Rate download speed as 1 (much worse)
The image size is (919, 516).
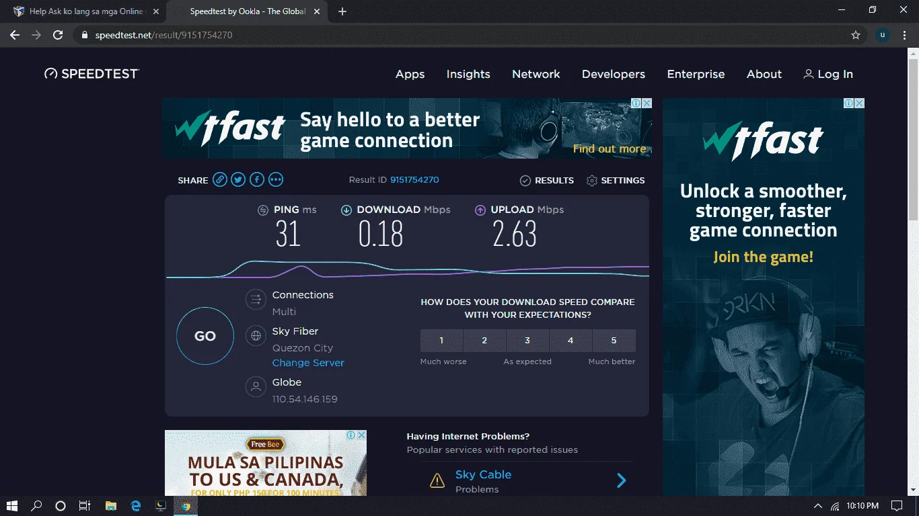click(x=441, y=341)
